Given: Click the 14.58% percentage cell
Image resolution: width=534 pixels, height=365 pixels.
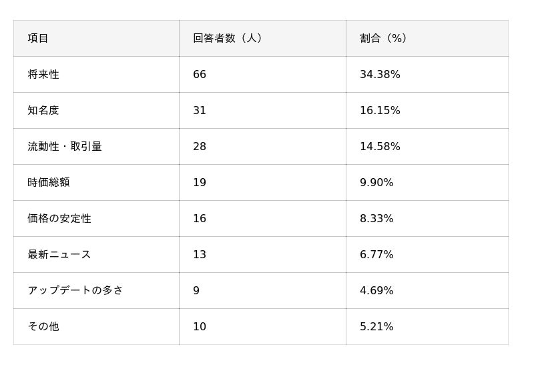Looking at the screenshot, I should (x=380, y=147).
